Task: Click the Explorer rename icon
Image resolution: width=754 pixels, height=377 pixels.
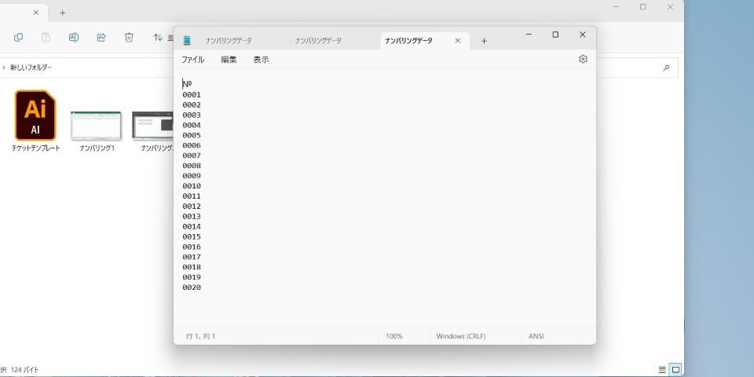Action: (x=74, y=37)
